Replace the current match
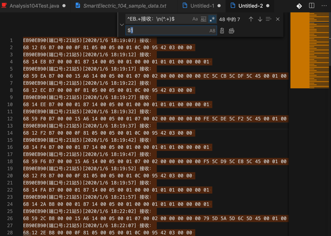 tap(222, 31)
